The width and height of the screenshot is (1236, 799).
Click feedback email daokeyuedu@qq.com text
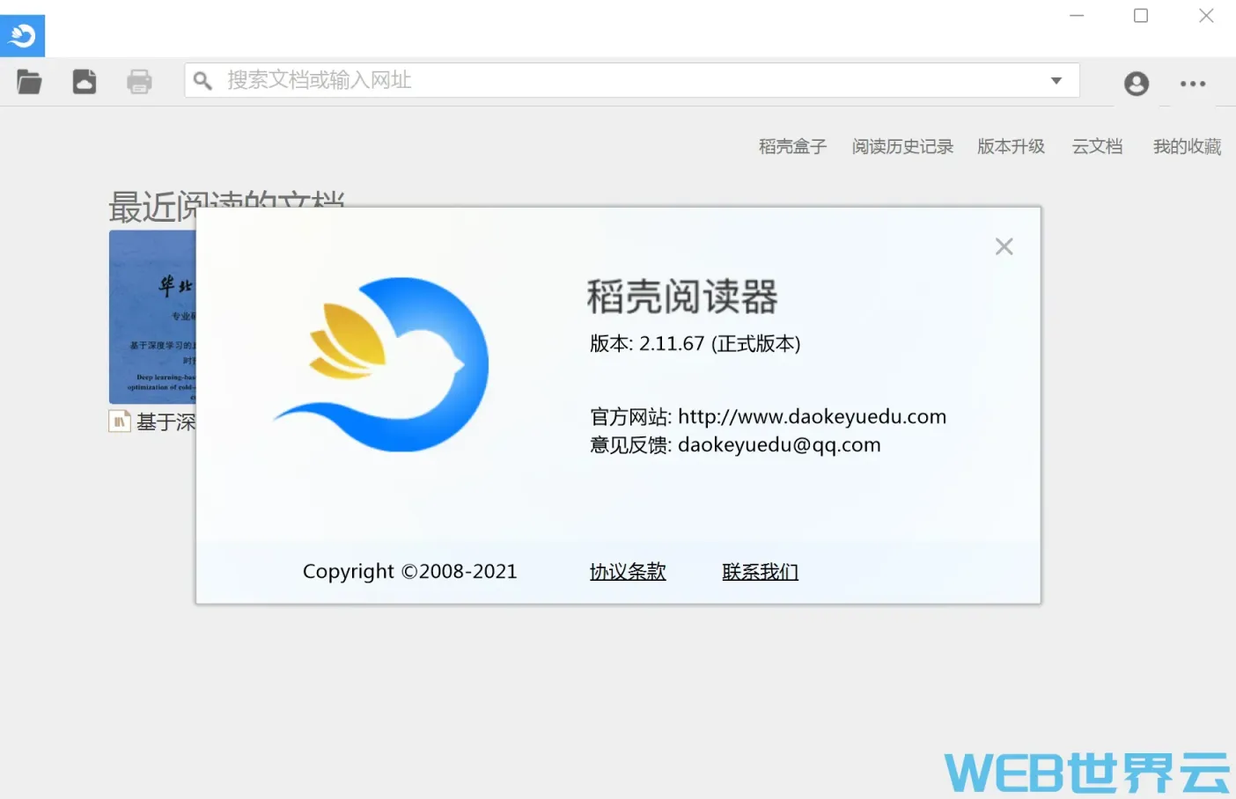coord(779,444)
